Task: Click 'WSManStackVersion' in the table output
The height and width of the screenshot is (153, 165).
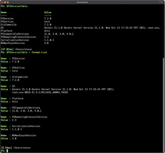Action: pos(13,43)
